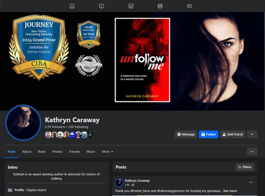Screen dimensions: 265x196
Task: Switch to the Reels tab
Action: [42, 152]
